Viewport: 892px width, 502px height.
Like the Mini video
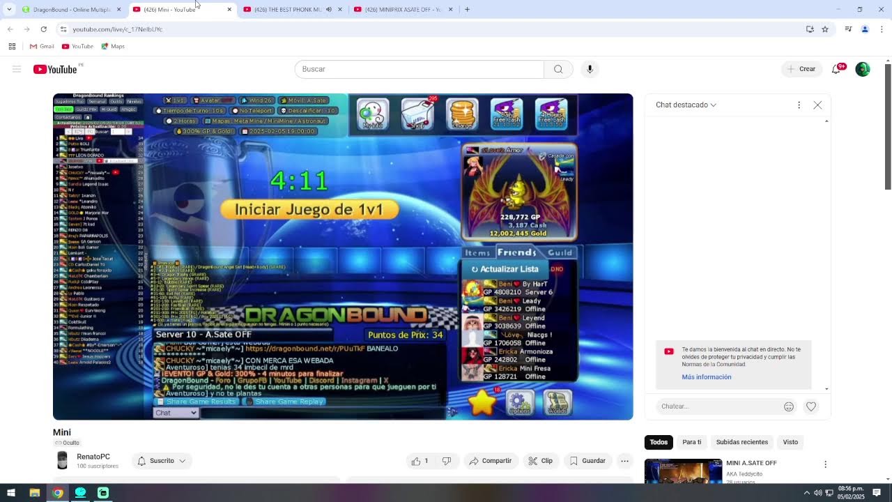tap(420, 461)
